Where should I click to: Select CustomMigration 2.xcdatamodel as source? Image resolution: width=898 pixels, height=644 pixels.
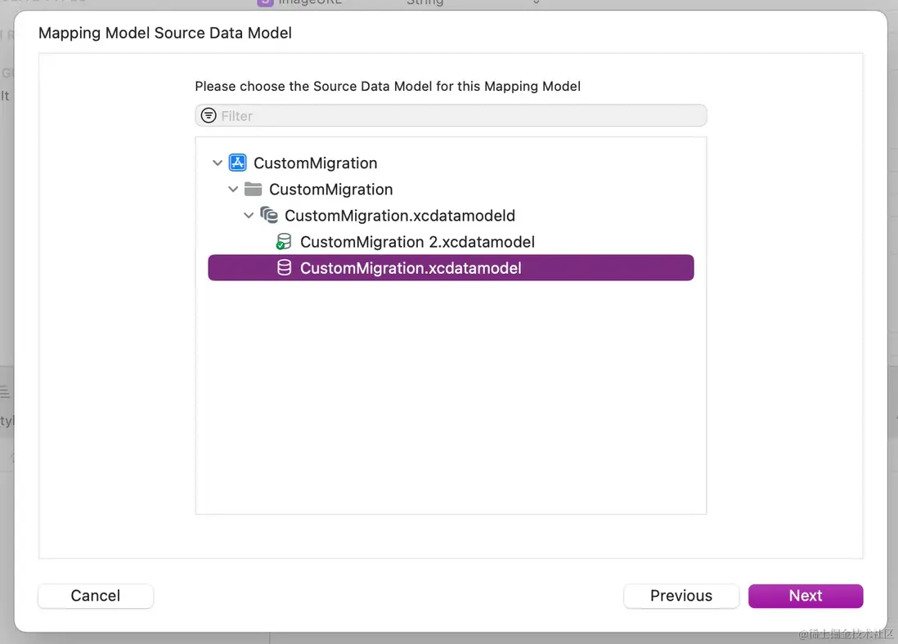(x=417, y=242)
